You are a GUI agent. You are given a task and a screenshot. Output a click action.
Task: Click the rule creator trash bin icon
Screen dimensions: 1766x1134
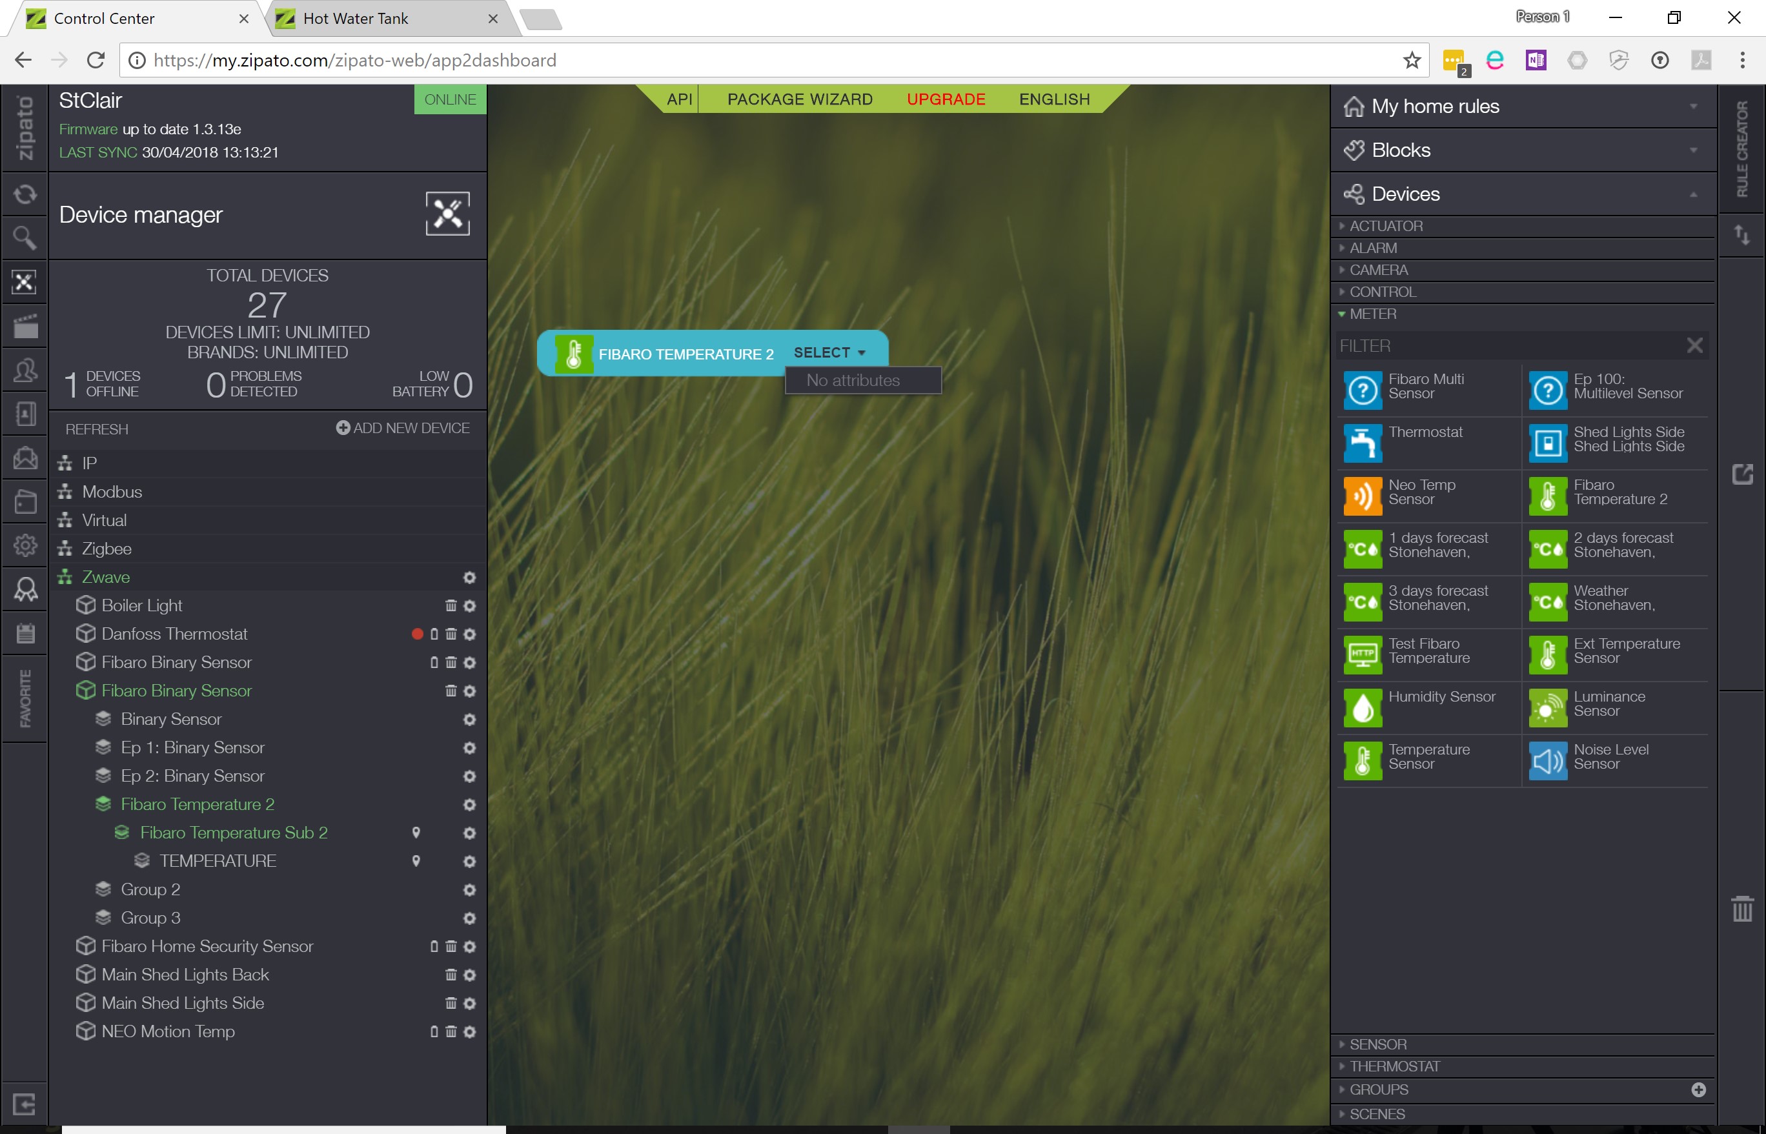point(1741,909)
